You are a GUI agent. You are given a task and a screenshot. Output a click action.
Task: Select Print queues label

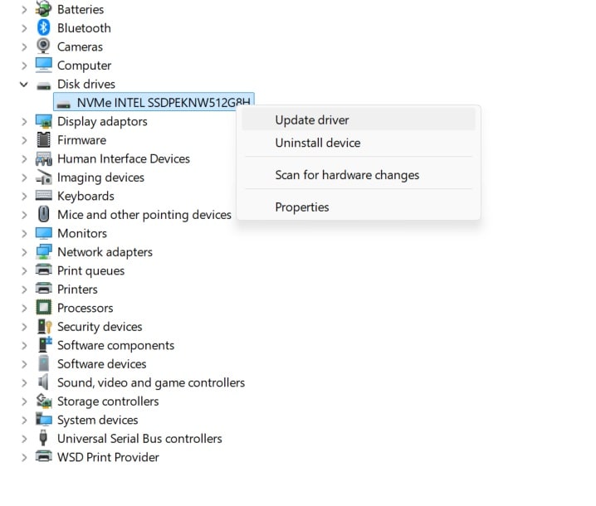[x=90, y=271]
